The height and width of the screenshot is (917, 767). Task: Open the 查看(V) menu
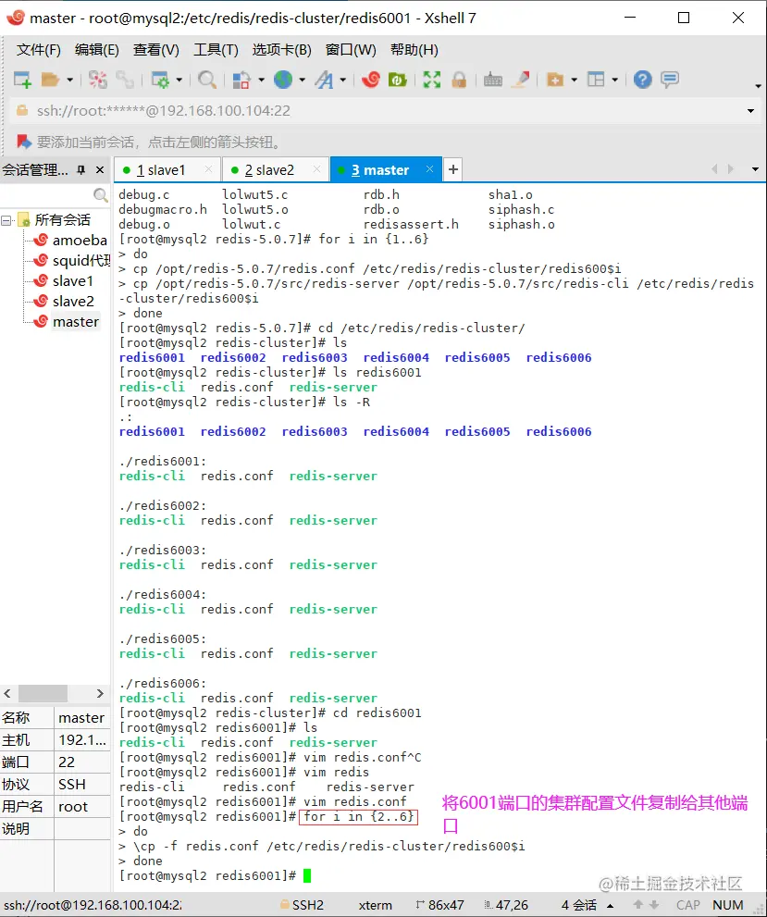156,50
